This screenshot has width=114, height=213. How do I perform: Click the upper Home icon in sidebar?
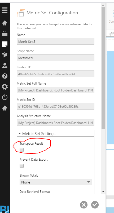coord(5,23)
